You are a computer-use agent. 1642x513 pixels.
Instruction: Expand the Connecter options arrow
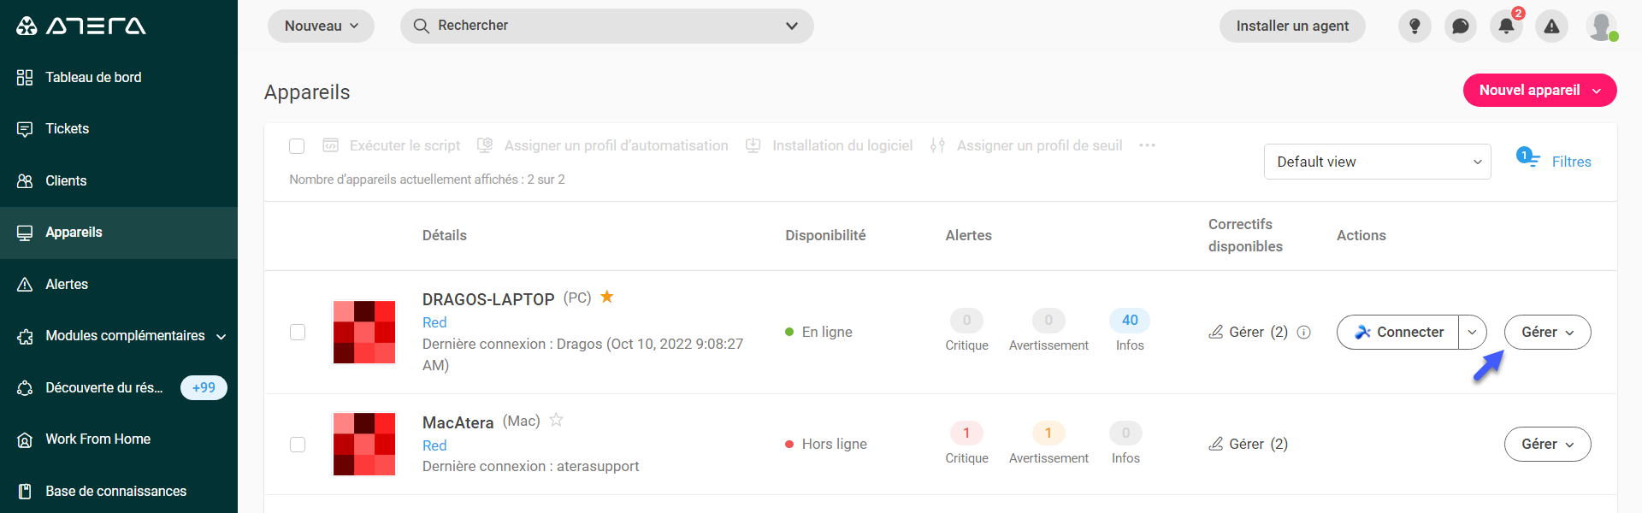tap(1473, 332)
